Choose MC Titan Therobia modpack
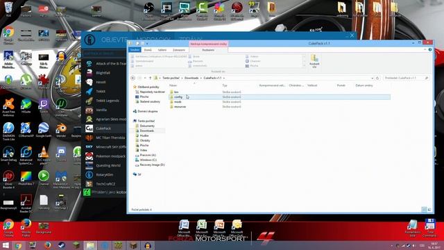Screen dimensions: 444x250 click(104, 137)
